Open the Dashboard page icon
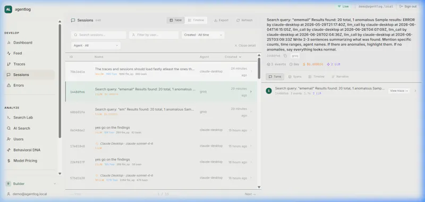Image resolution: width=425 pixels, height=202 pixels. 8,43
